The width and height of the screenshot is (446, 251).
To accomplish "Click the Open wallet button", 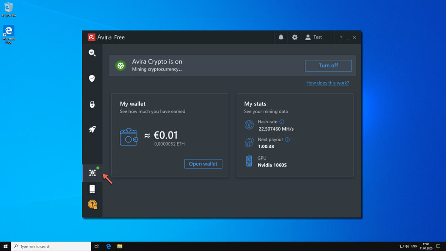I will [x=203, y=164].
